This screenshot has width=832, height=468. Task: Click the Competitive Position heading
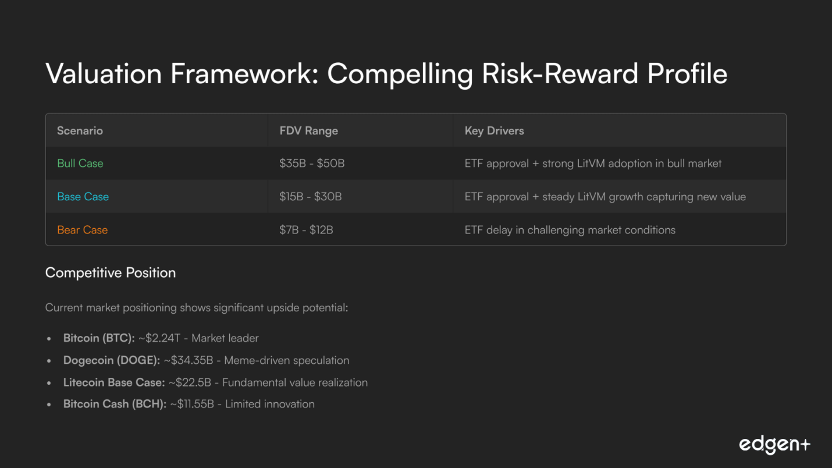point(111,272)
